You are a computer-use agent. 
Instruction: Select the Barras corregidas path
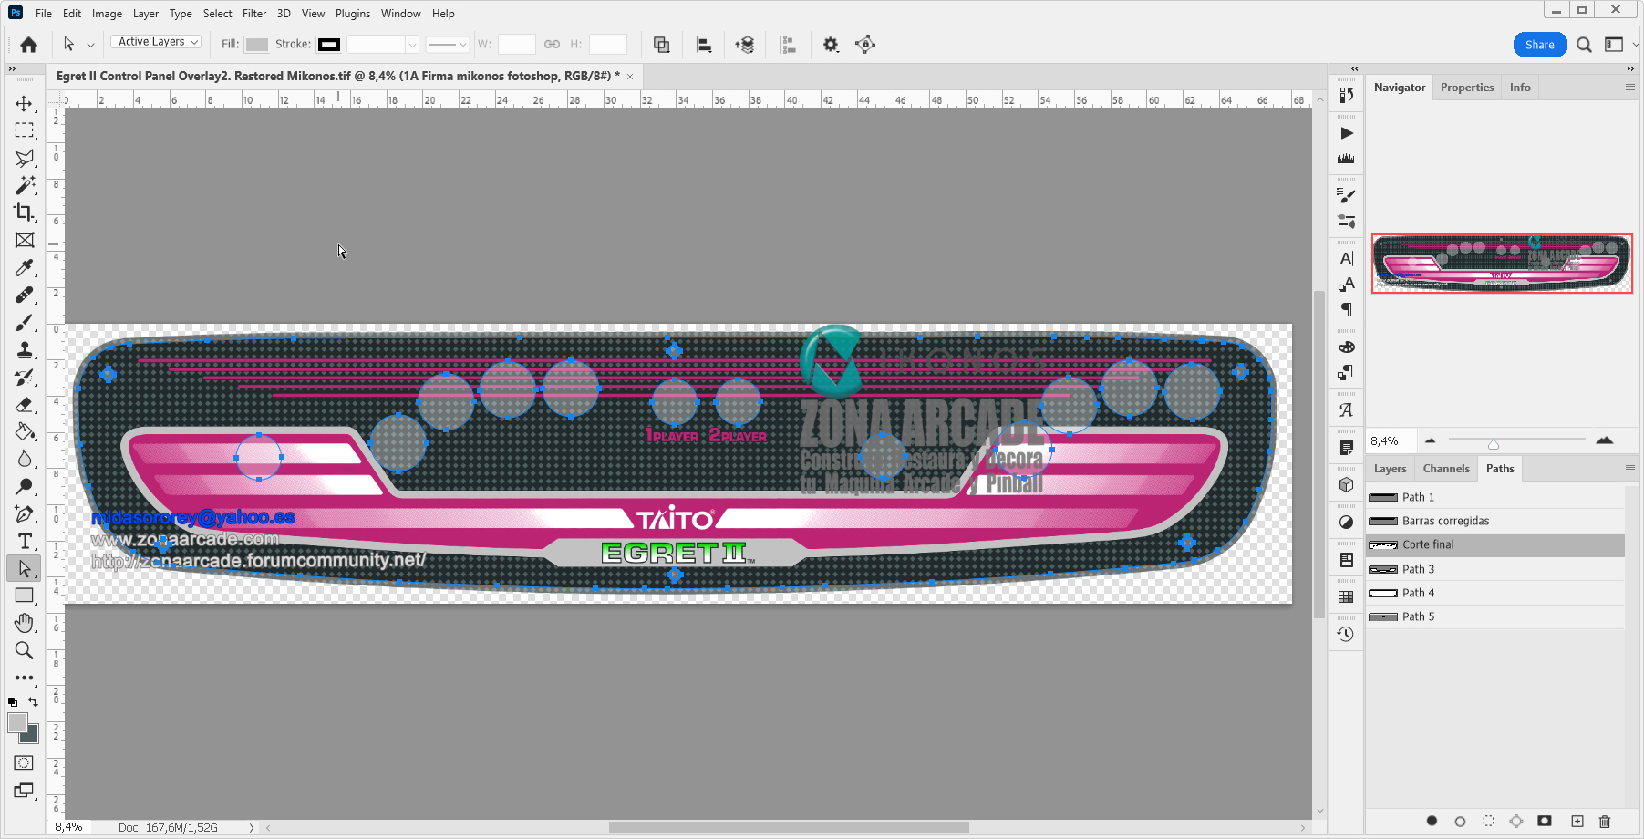coord(1445,521)
